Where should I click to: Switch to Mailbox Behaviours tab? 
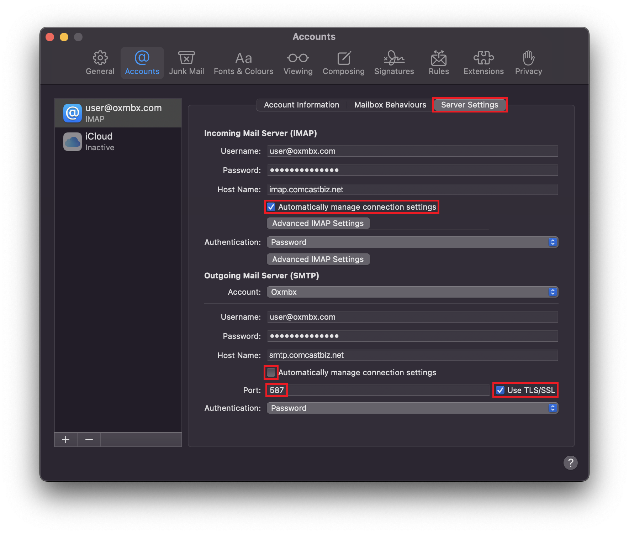390,105
